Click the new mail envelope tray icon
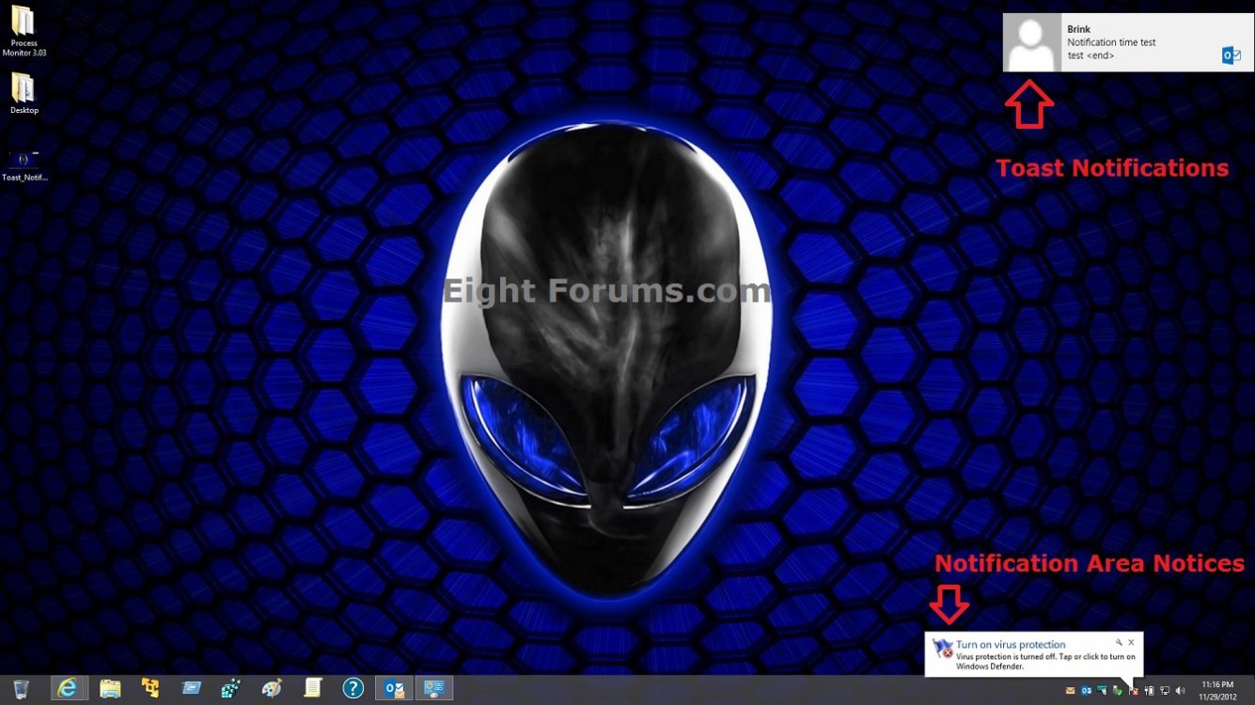 pos(1071,691)
